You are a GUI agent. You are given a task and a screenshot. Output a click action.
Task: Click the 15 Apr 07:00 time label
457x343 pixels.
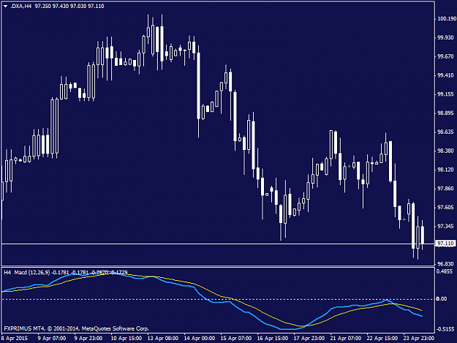[235, 339]
